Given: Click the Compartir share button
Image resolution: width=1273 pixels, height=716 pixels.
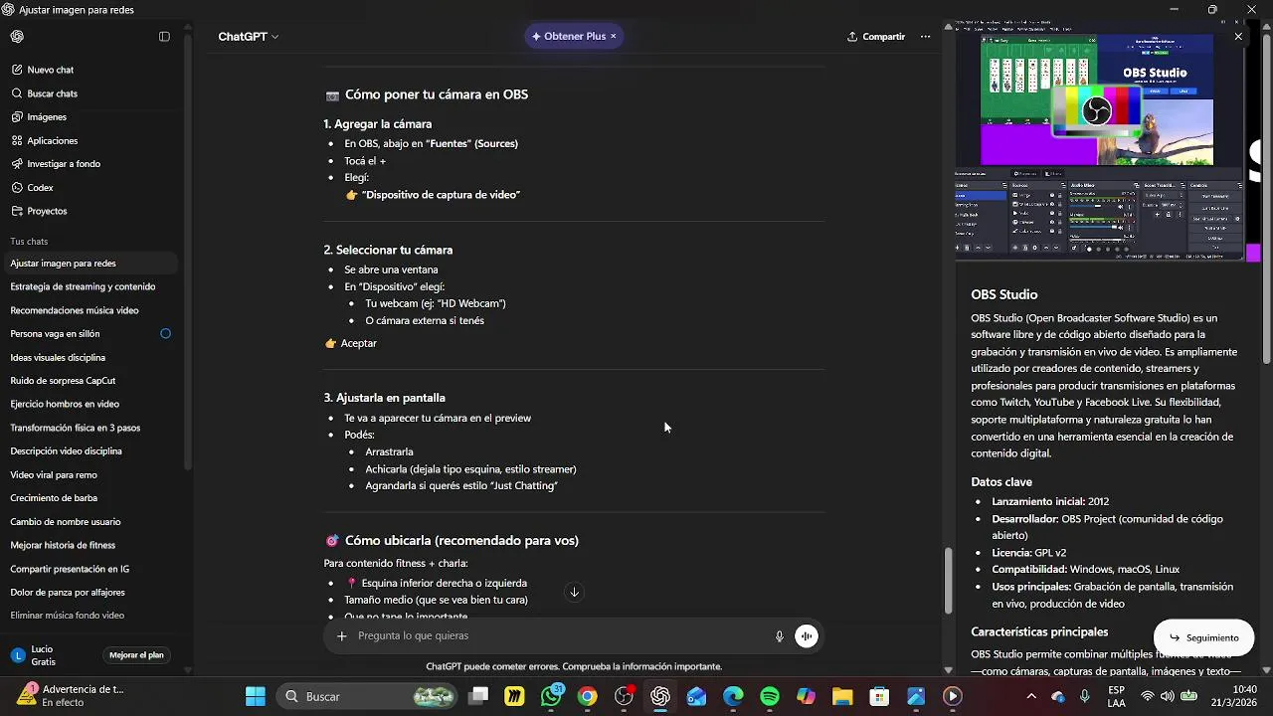Looking at the screenshot, I should (876, 37).
